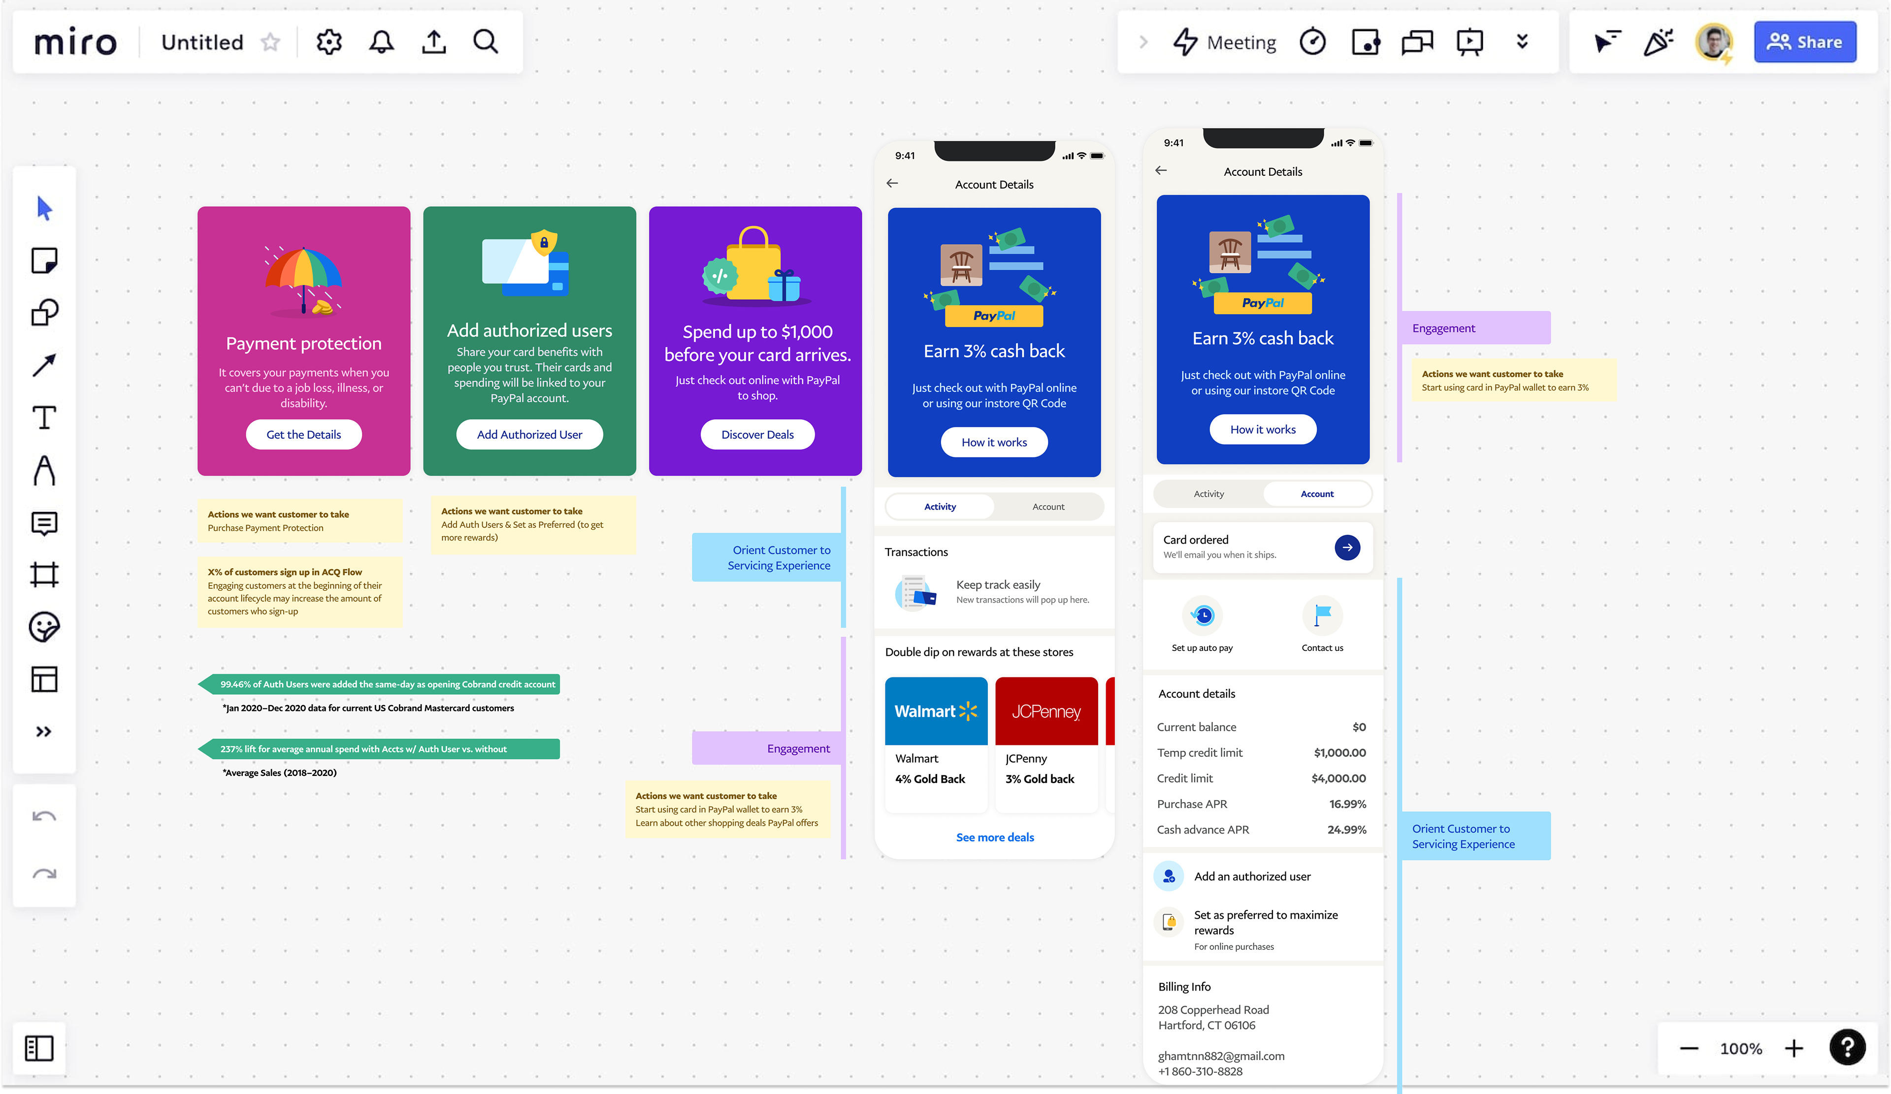Undo the last action
Screen dimensions: 1891x1094
[x=44, y=816]
